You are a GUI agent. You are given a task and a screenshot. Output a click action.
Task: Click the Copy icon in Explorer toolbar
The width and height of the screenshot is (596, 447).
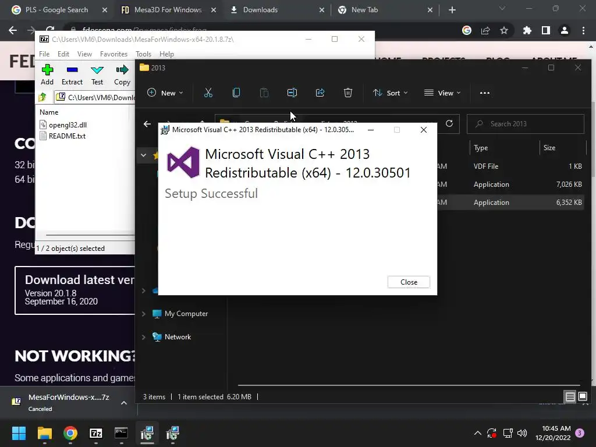[236, 93]
